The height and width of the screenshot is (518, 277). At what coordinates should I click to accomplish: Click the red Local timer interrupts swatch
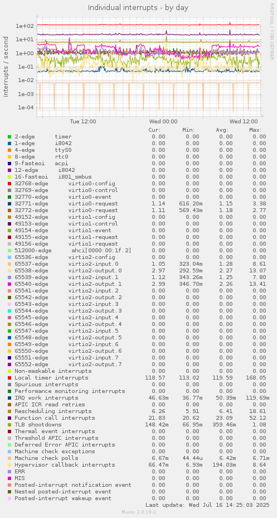9,377
